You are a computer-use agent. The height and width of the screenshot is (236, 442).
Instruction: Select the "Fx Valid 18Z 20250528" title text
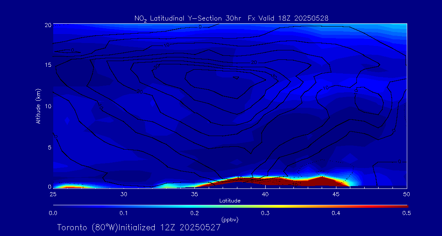288,18
